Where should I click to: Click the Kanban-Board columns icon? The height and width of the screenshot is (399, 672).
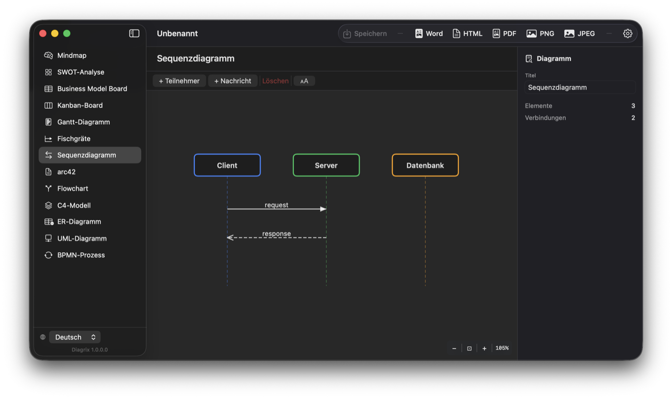pos(48,106)
